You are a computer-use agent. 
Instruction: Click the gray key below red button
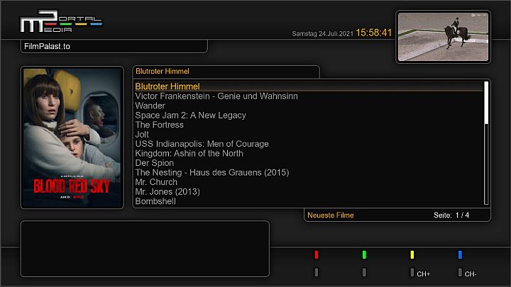click(317, 272)
